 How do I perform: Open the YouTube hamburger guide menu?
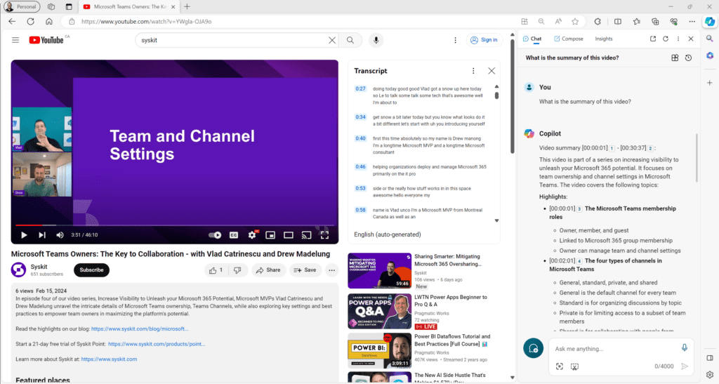point(15,40)
